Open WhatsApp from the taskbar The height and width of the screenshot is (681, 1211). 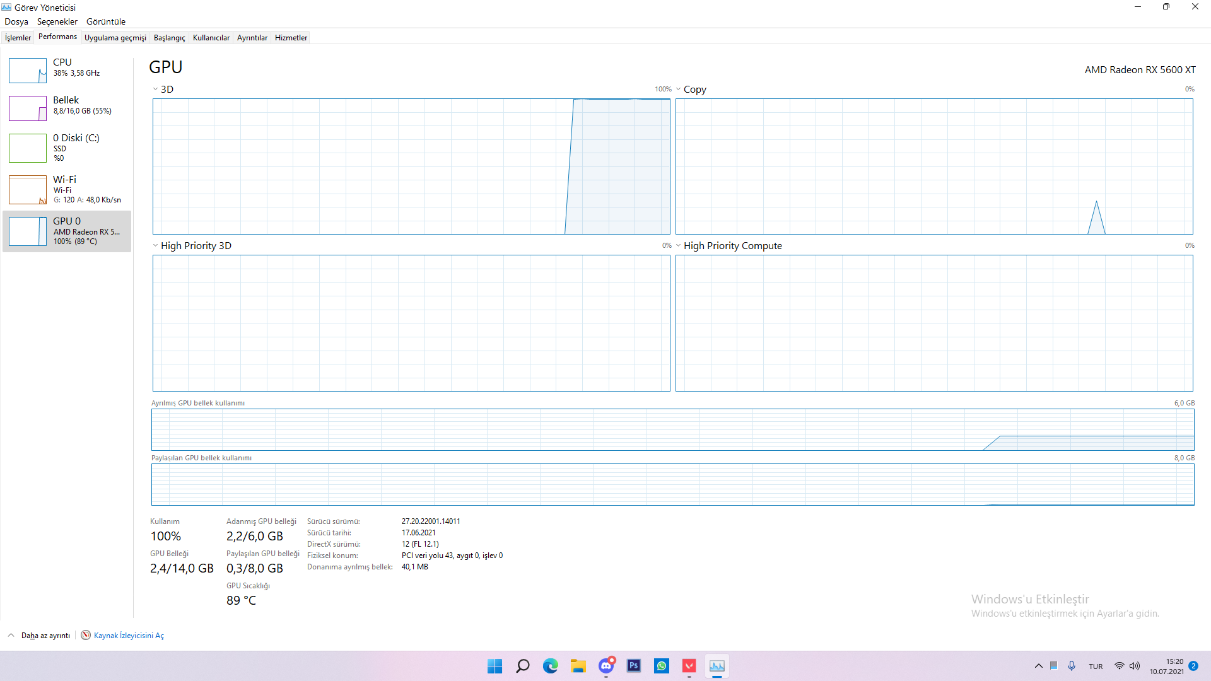[x=661, y=666]
